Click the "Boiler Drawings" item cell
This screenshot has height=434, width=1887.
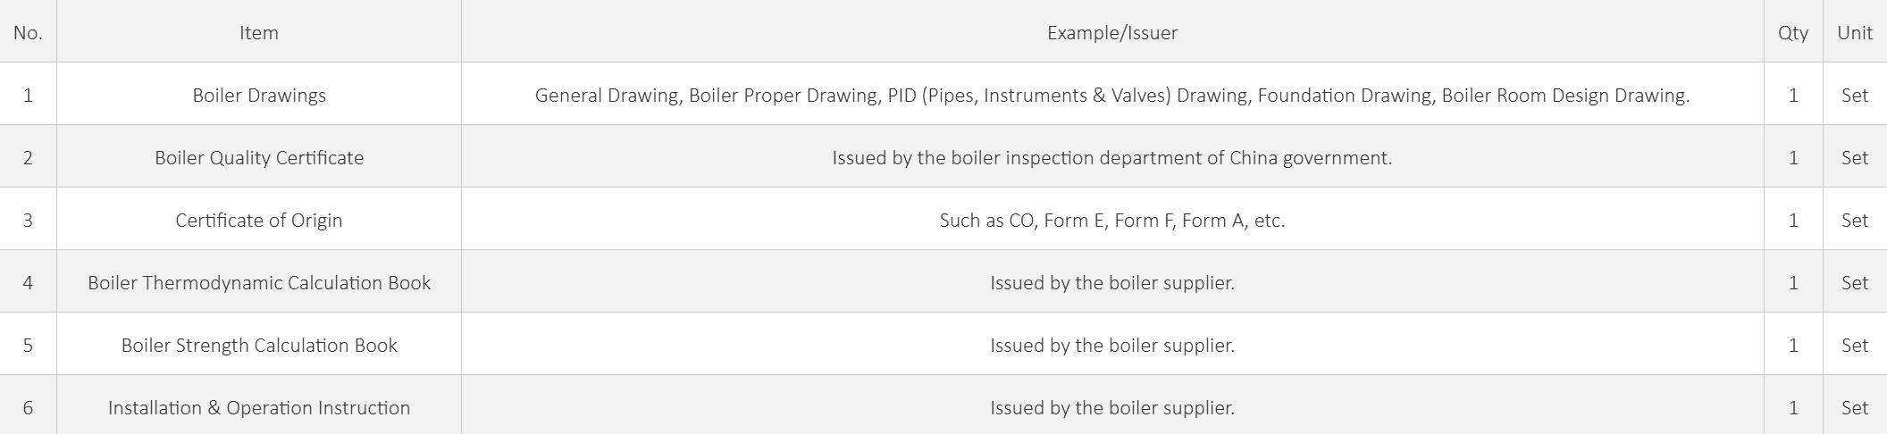(x=259, y=96)
